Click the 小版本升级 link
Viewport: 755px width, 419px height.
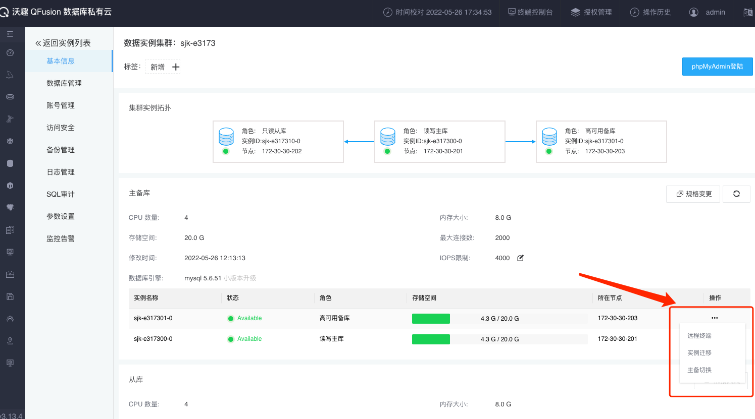[x=240, y=278]
